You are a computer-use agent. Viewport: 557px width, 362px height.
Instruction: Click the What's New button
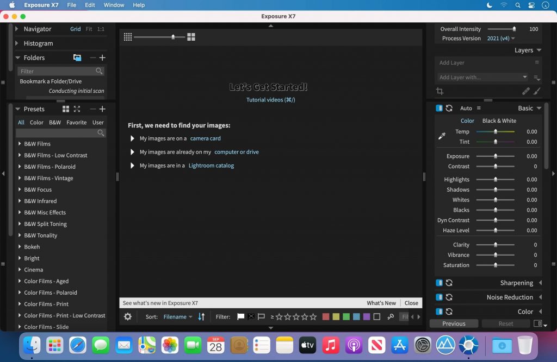pyautogui.click(x=381, y=303)
